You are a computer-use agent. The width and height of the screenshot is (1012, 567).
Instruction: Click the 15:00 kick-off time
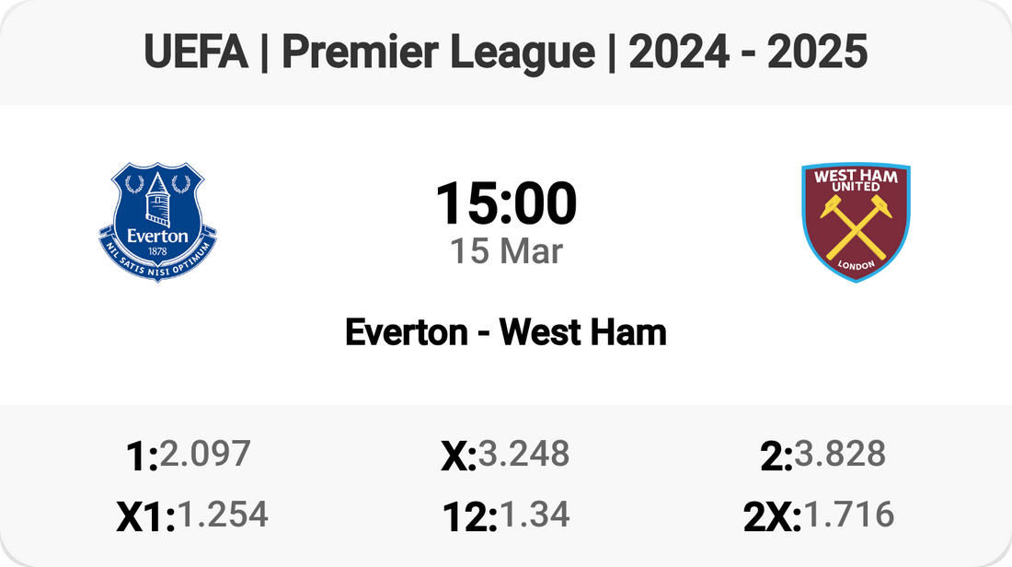click(505, 204)
